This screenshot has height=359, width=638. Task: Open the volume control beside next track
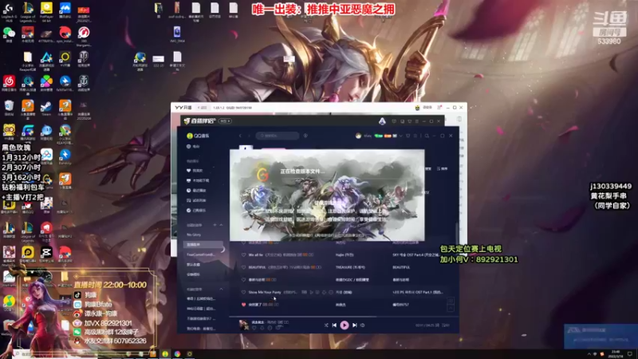[363, 325]
